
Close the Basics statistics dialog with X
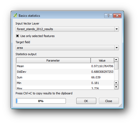(117, 16)
